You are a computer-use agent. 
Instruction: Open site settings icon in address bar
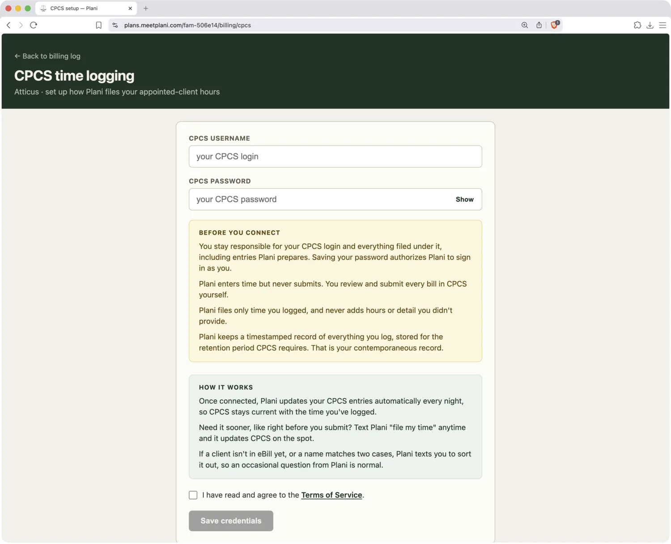115,25
